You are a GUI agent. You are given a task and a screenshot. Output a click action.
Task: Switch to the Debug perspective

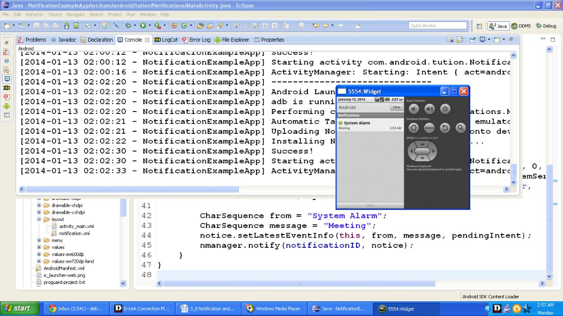[546, 26]
